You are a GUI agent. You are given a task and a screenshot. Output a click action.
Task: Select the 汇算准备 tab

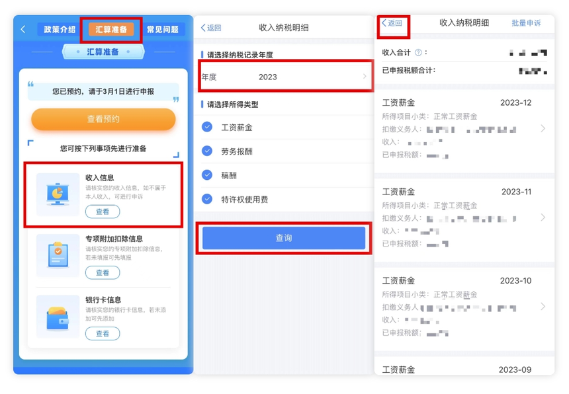tap(111, 29)
